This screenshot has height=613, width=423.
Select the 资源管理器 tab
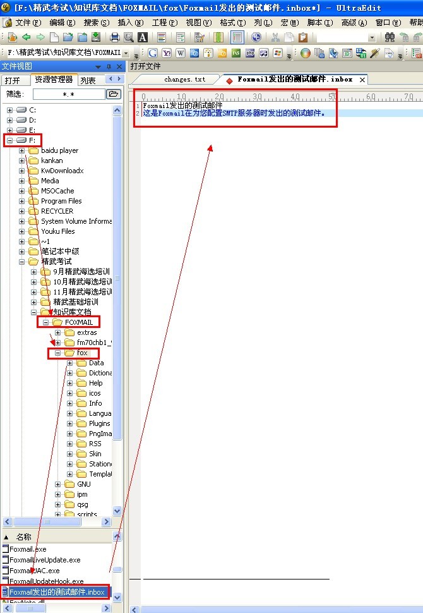[54, 80]
